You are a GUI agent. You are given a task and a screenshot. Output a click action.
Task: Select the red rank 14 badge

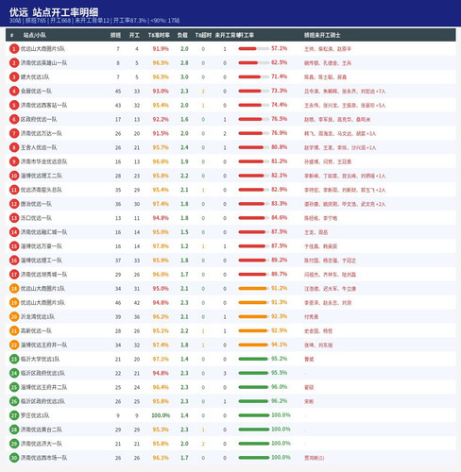(x=14, y=232)
